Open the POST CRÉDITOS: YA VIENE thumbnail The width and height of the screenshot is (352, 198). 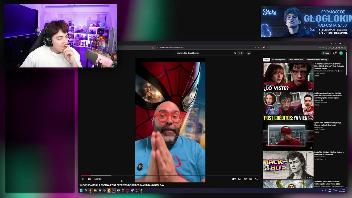[288, 106]
